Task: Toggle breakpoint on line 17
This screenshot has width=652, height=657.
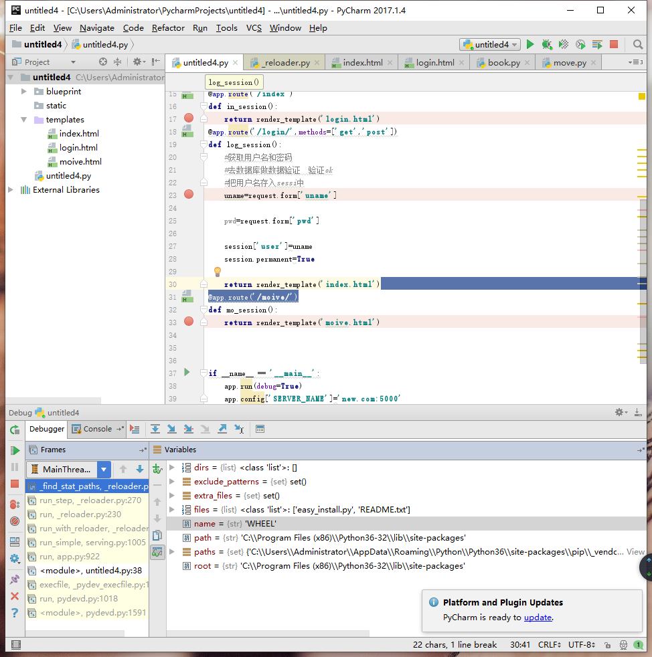Action: point(189,118)
